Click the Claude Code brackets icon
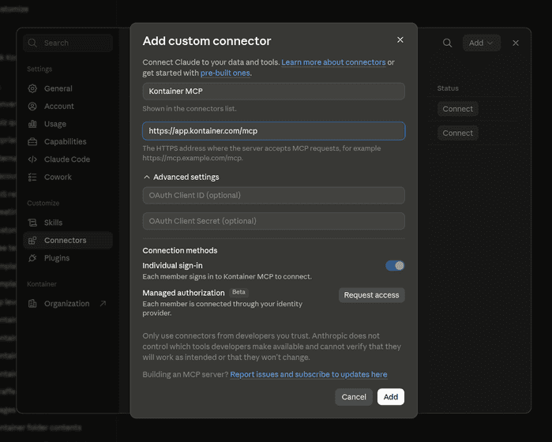This screenshot has width=552, height=442. click(32, 159)
